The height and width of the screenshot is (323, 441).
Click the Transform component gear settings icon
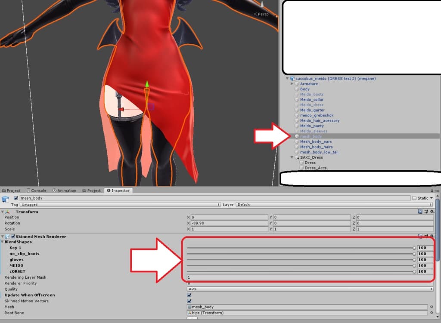coord(431,212)
